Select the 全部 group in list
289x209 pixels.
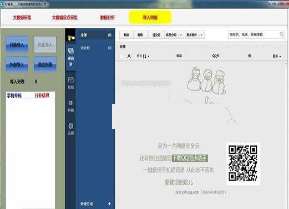pos(95,35)
